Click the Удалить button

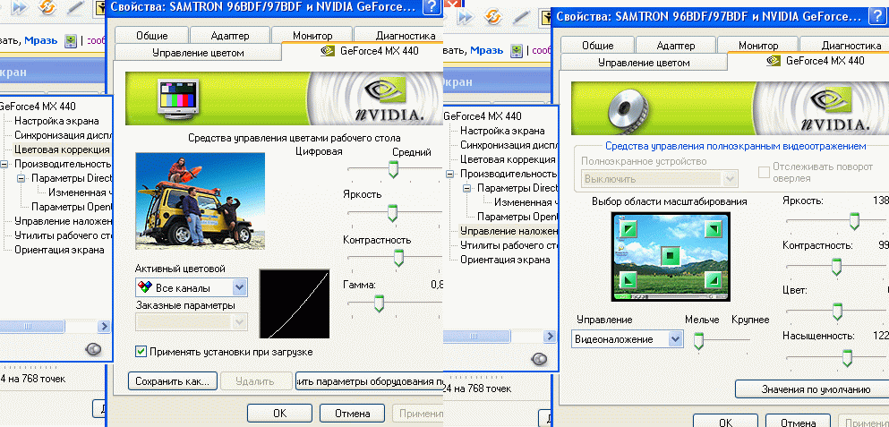(x=254, y=381)
